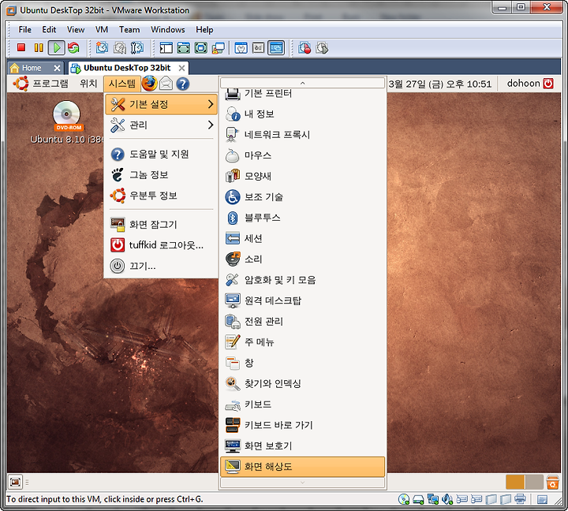Click the appliance view toolbar icon
568x511 pixels.
pyautogui.click(x=258, y=48)
